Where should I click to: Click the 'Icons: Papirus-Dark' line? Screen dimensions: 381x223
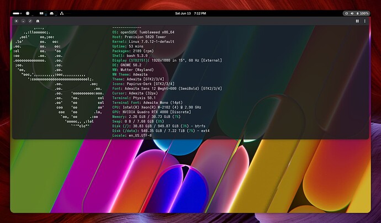(x=144, y=84)
